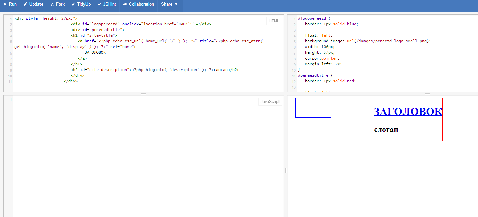Click the logopereezd div line in HTML editor

(x=141, y=24)
